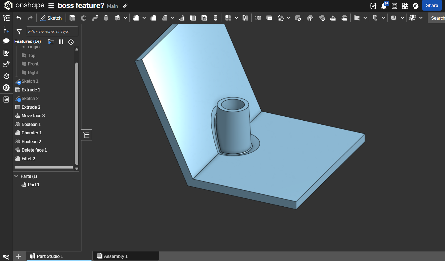Select the Shell tool
This screenshot has width=445, height=261.
click(x=193, y=18)
